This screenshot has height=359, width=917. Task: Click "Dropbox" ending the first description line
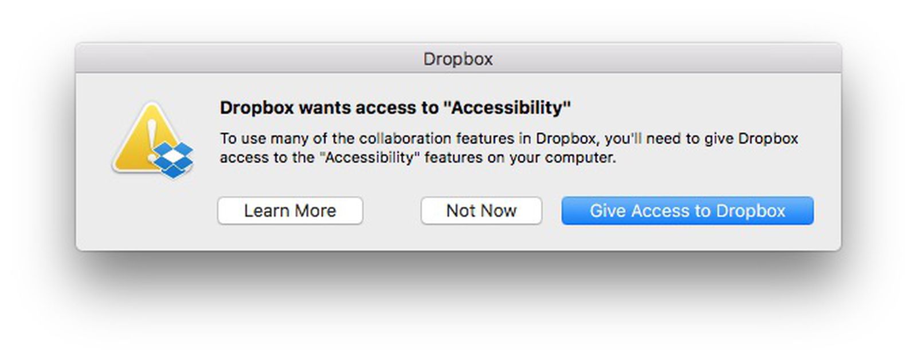click(768, 139)
